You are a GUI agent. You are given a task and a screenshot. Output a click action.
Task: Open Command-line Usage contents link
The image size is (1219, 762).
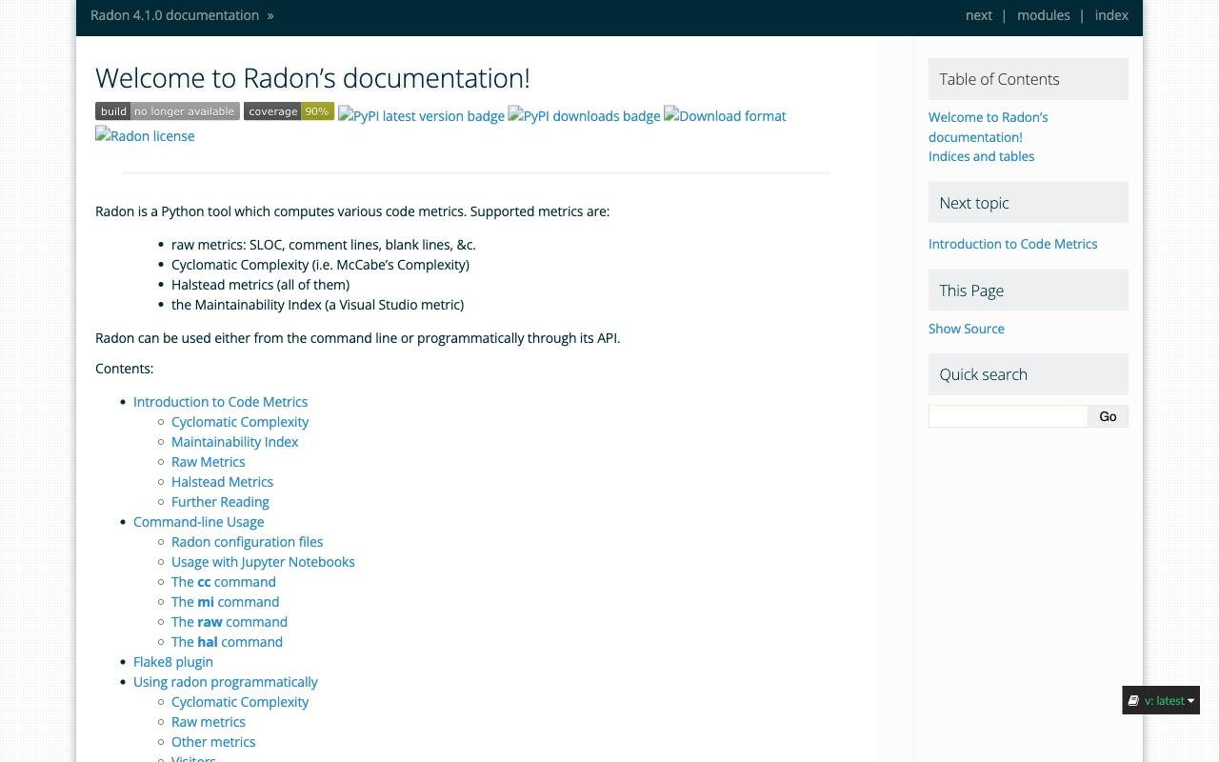coord(198,522)
